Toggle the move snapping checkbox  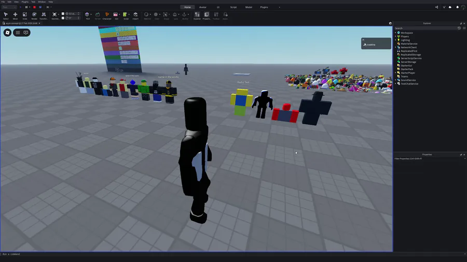pos(63,13)
